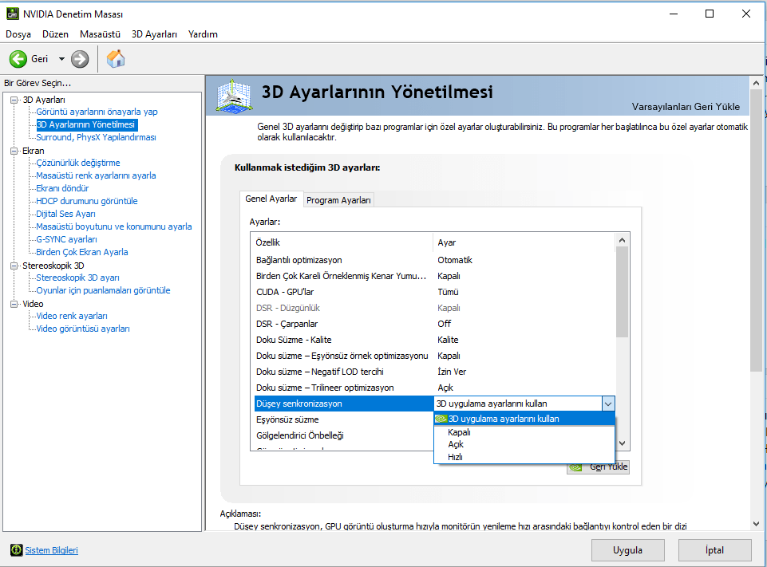This screenshot has width=767, height=567.
Task: Open the 3D Ayarları menu
Action: [154, 34]
